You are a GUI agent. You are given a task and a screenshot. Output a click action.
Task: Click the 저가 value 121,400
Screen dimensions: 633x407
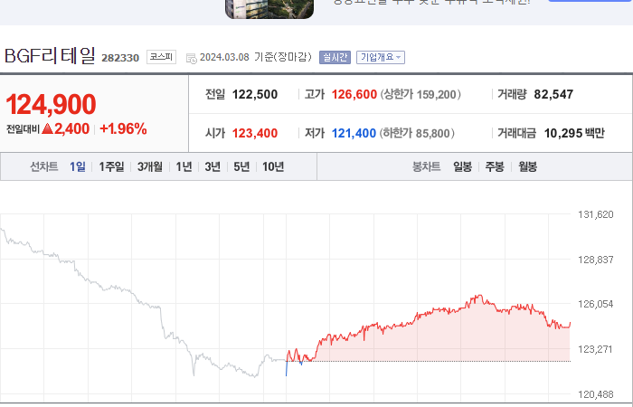point(354,133)
